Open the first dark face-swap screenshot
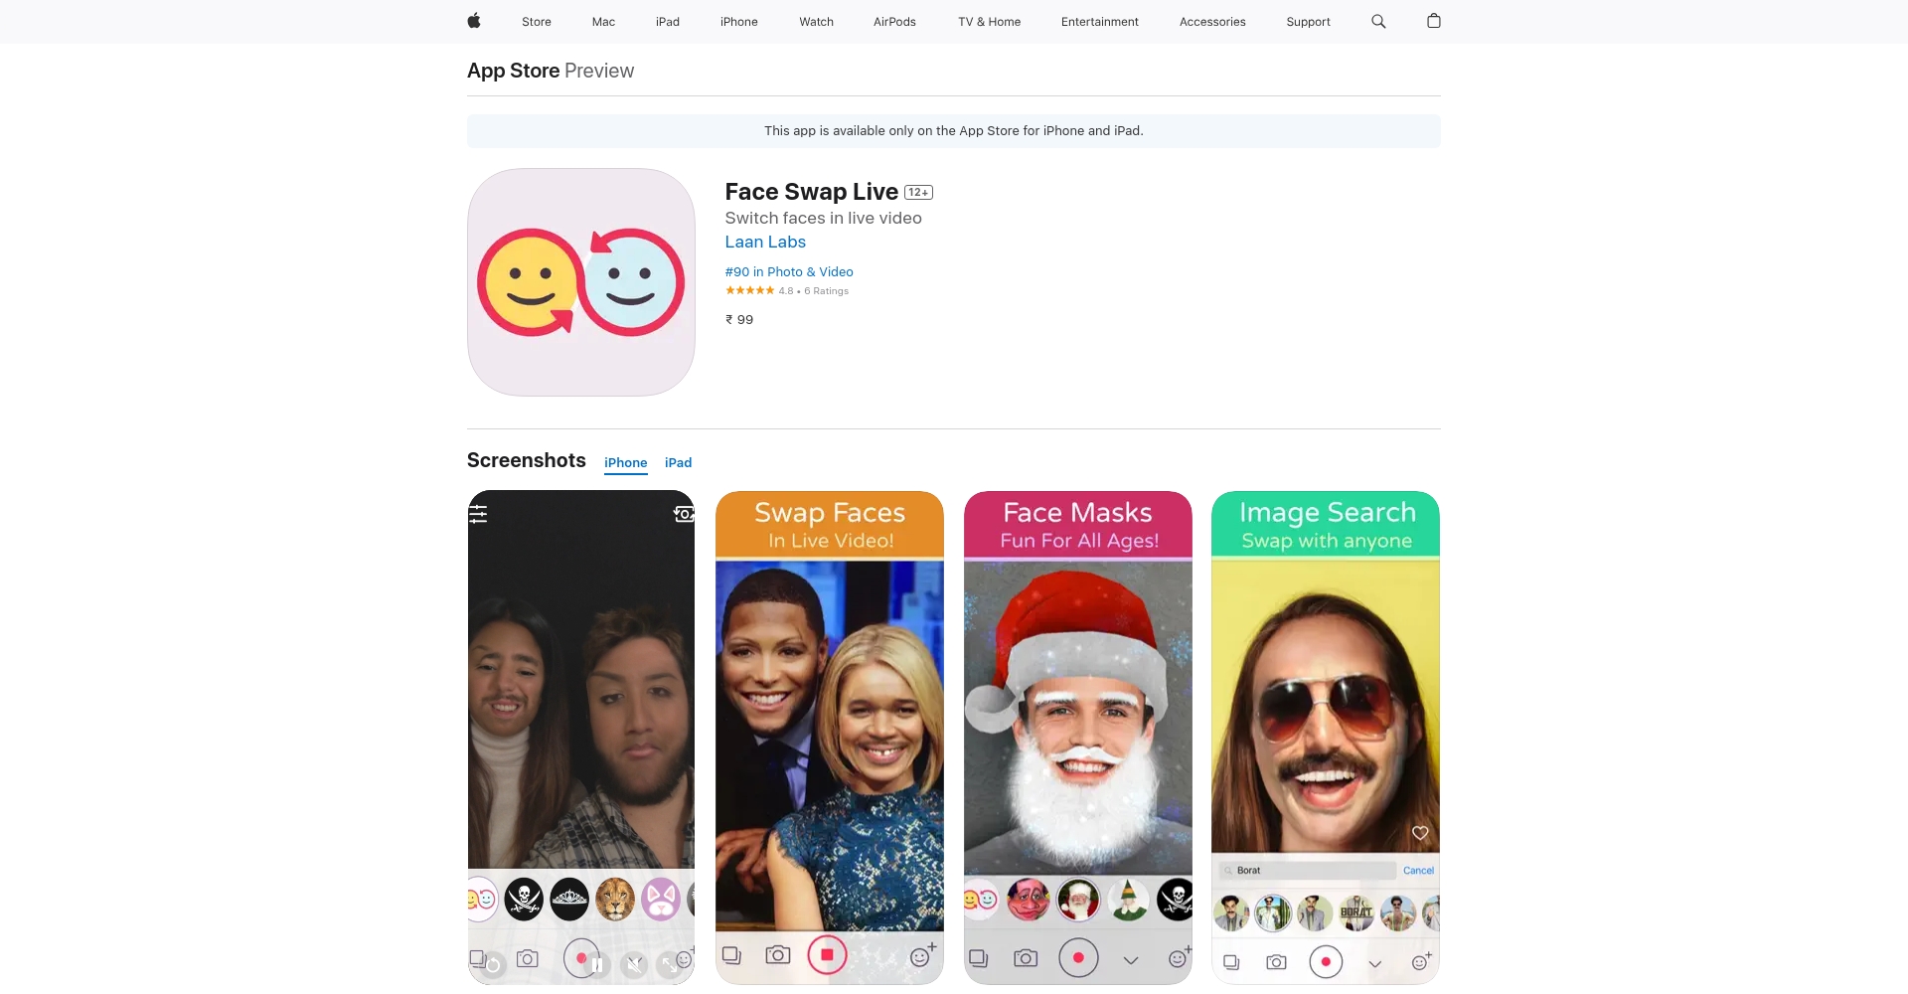 coord(581,738)
